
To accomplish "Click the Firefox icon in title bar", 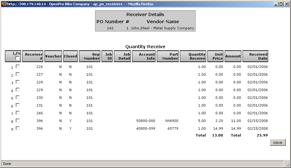I will click(x=4, y=4).
